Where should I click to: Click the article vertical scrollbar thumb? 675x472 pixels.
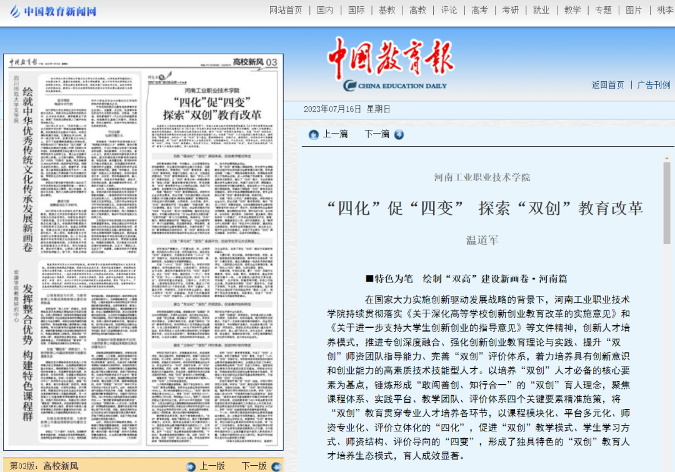tap(667, 204)
